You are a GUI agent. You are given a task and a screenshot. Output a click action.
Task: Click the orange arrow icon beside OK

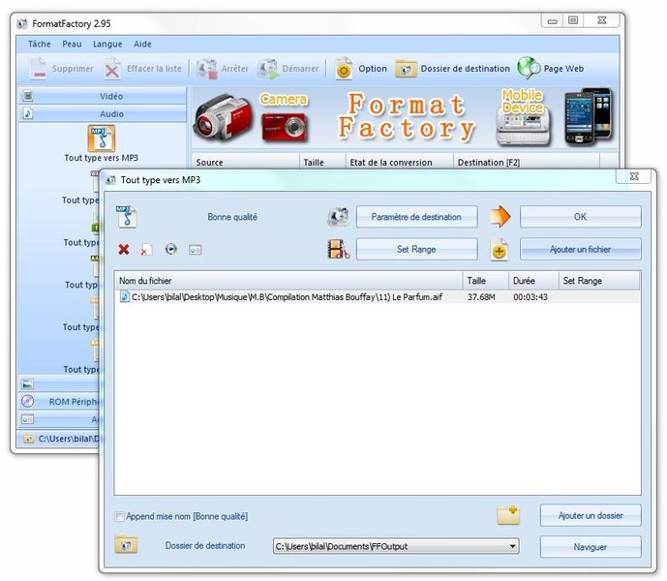pyautogui.click(x=500, y=216)
